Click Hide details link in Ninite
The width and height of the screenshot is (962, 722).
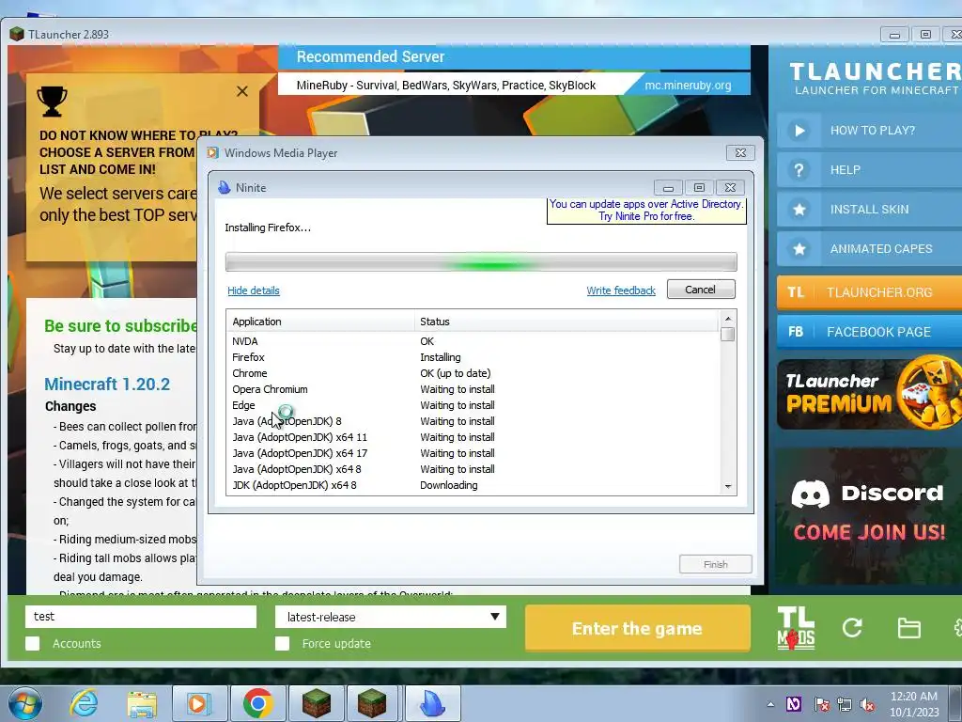pos(254,290)
